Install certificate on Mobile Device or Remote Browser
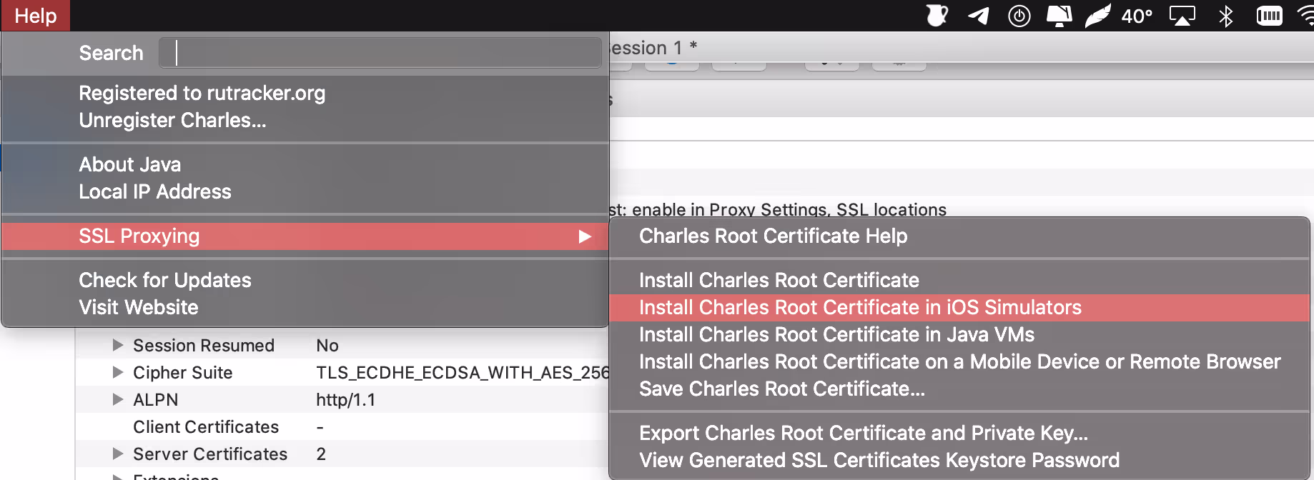This screenshot has height=480, width=1314. pyautogui.click(x=959, y=361)
